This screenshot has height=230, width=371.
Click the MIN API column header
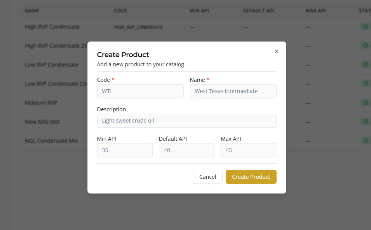point(199,11)
